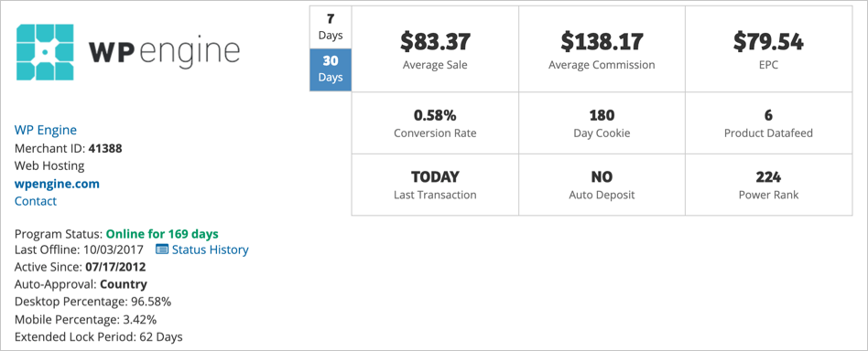Image resolution: width=868 pixels, height=351 pixels.
Task: Click the 224 Power Rank cell
Action: (769, 185)
